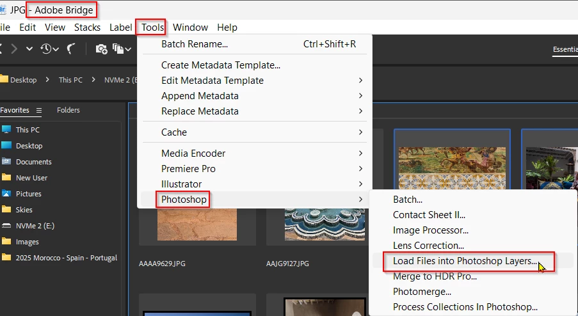Click the Desktop icon in Favorites
Screen dimensions: 578x316
pos(6,145)
